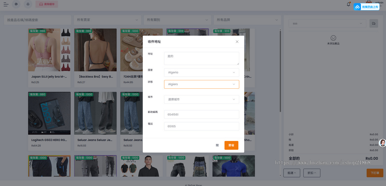The image size is (386, 186).
Task: Open the 國家 dropdown showing Algeria
Action: pos(201,72)
